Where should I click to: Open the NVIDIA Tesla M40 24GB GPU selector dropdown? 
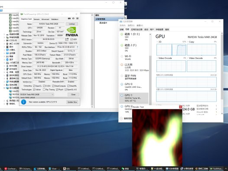point(37,95)
